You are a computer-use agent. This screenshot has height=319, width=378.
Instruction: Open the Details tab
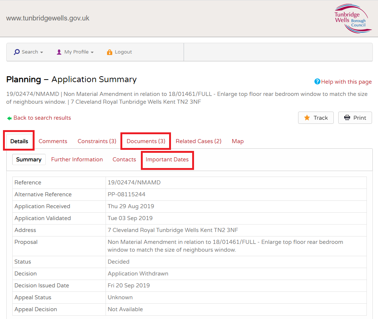click(19, 141)
